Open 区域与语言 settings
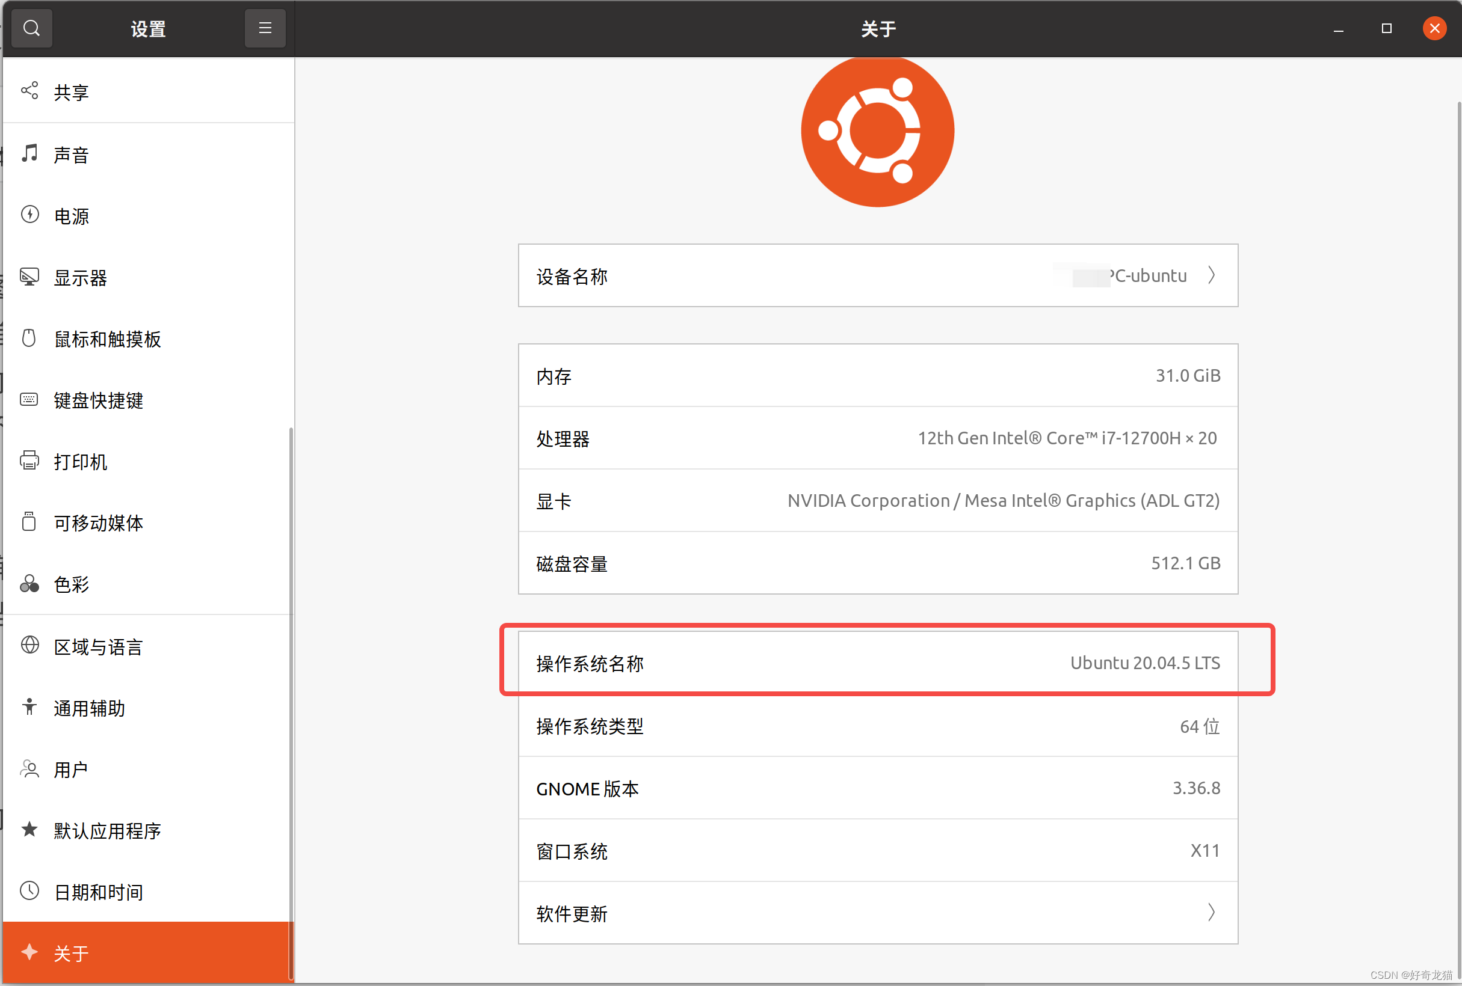 (149, 646)
